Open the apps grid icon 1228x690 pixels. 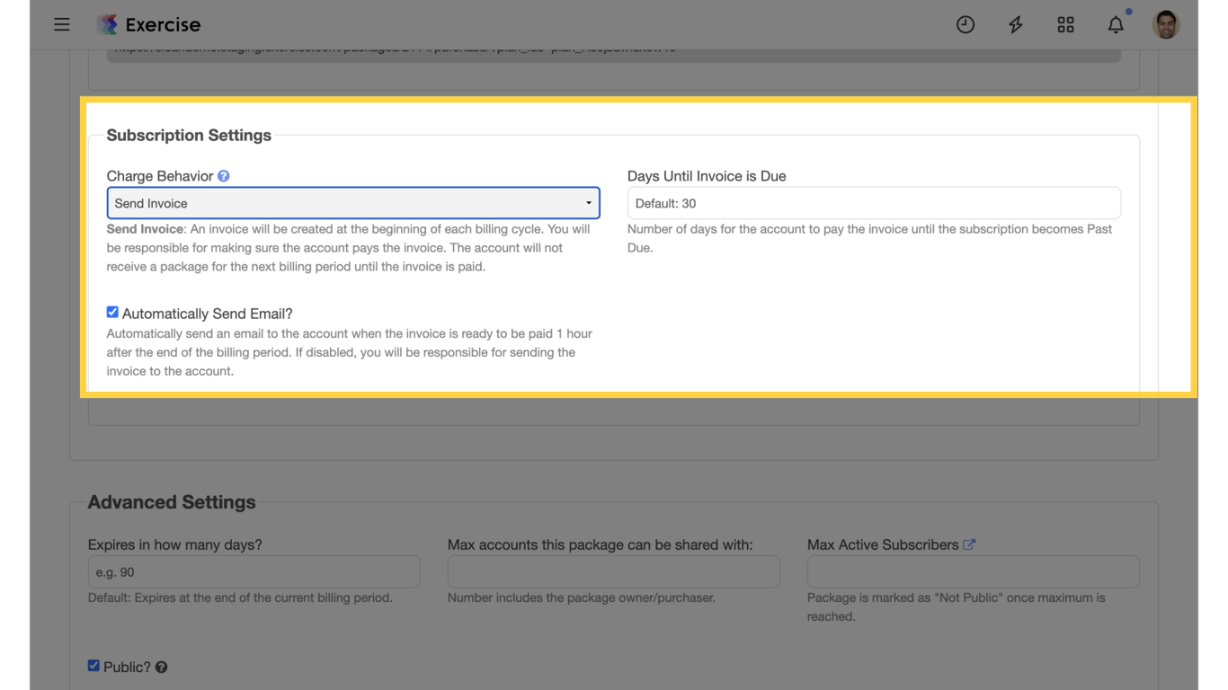[x=1065, y=24]
